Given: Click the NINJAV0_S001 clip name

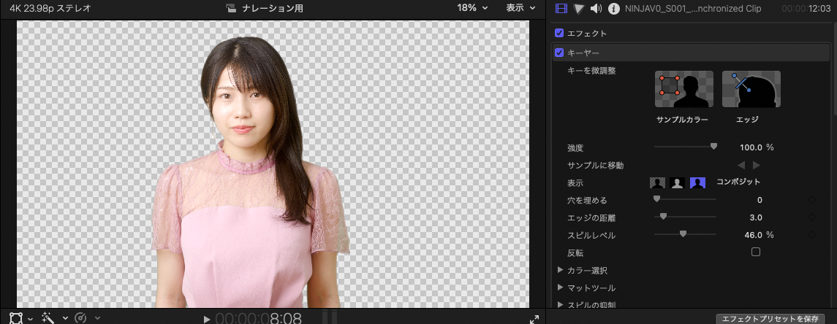Looking at the screenshot, I should point(693,9).
